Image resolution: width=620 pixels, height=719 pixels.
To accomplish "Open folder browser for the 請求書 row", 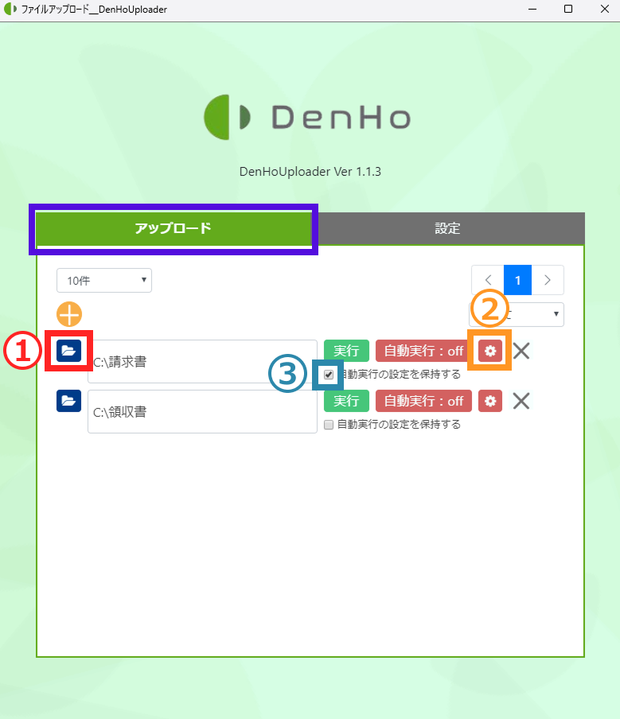I will click(69, 350).
